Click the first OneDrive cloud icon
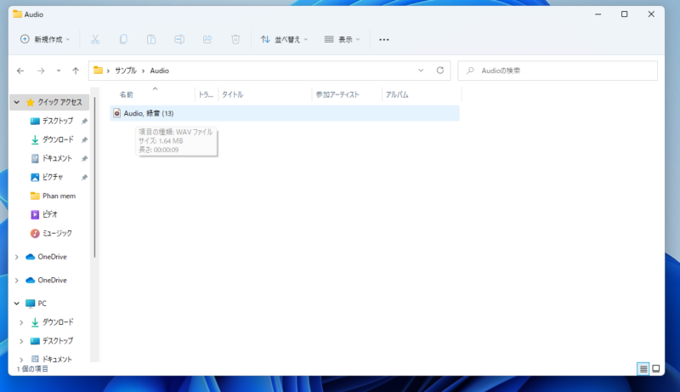The width and height of the screenshot is (680, 392). (x=30, y=257)
